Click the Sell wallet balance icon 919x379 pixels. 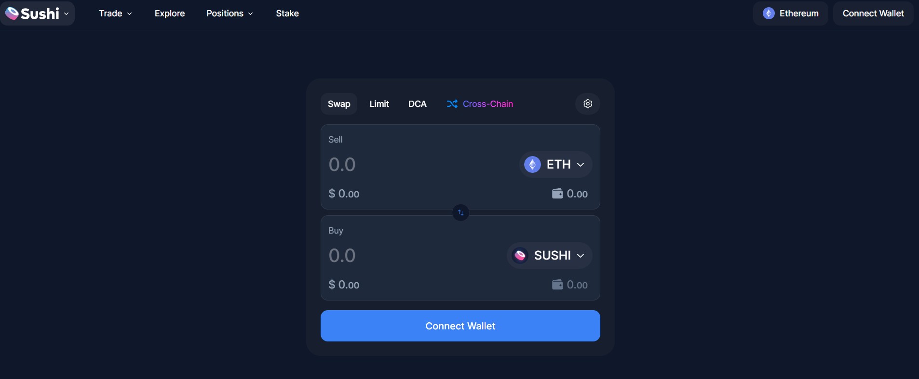557,194
